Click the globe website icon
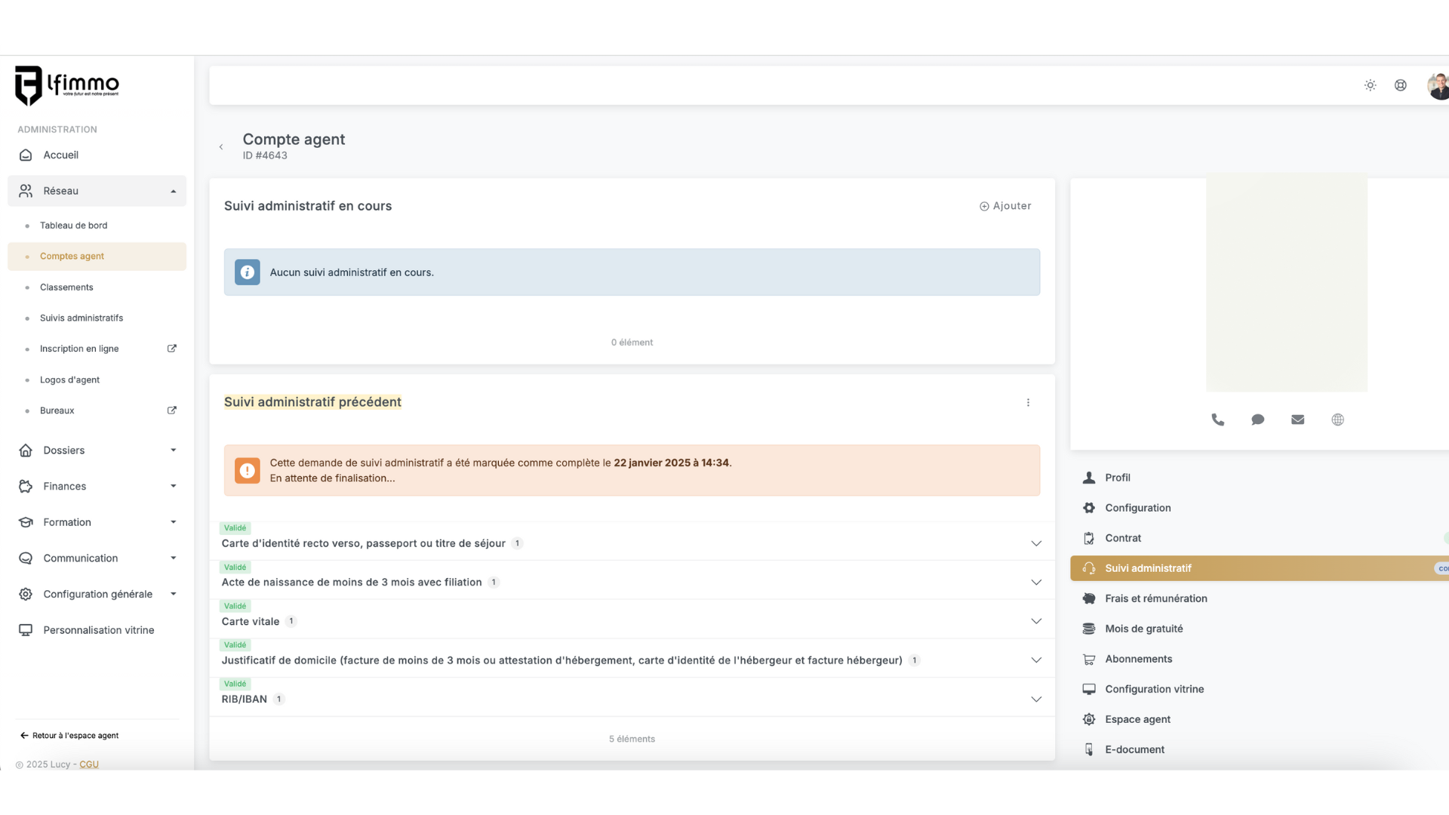Image resolution: width=1449 pixels, height=815 pixels. pyautogui.click(x=1337, y=420)
